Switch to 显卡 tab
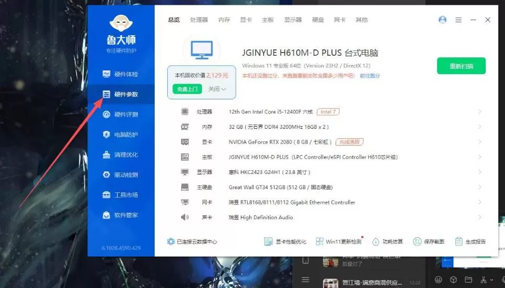 (x=246, y=20)
